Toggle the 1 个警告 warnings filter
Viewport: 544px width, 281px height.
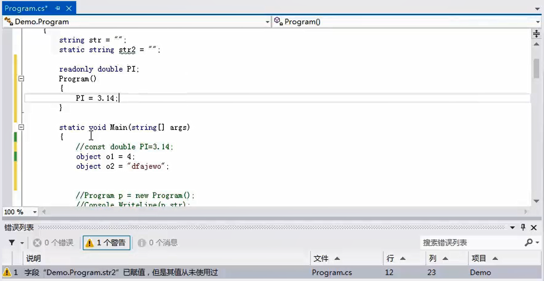[x=107, y=243]
